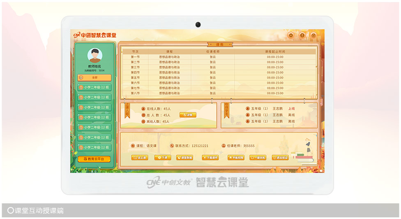Open settings via the gear icon
The height and width of the screenshot is (219, 401).
click(x=291, y=35)
